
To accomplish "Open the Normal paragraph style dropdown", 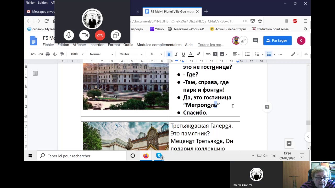I will [101, 54].
